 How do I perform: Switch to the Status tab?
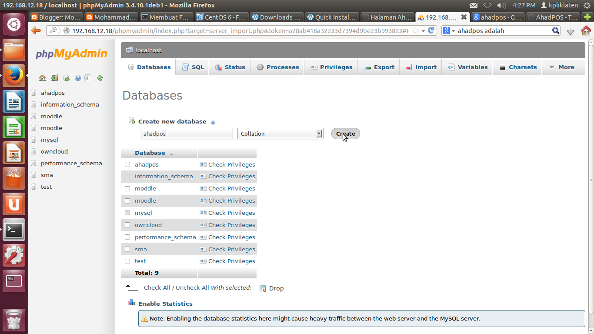[230, 67]
